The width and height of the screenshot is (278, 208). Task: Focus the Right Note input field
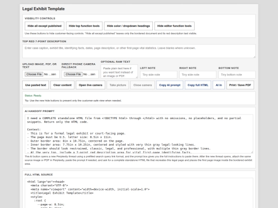198,74
